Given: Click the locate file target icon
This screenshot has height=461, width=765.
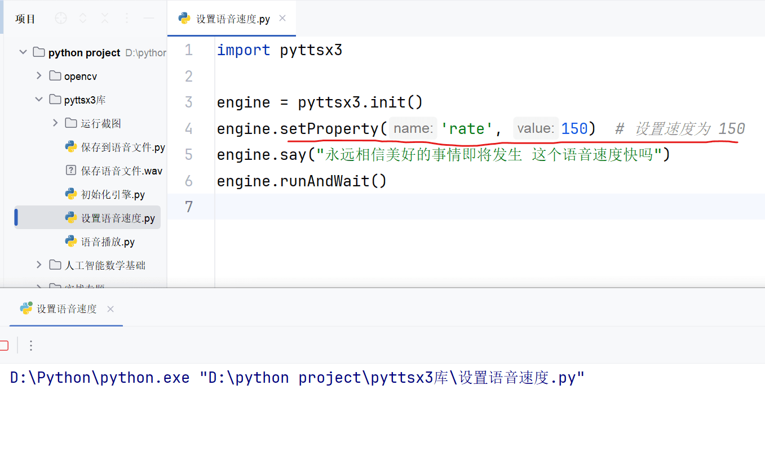Looking at the screenshot, I should tap(61, 19).
